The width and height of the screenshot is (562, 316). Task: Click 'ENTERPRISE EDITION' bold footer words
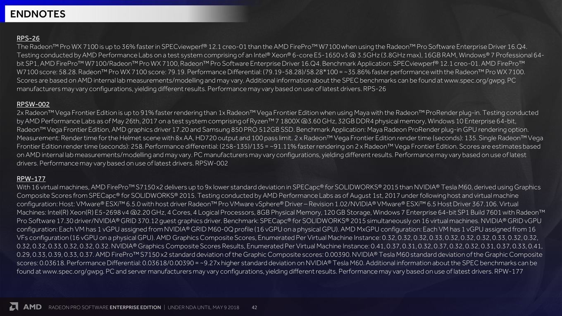pyautogui.click(x=136, y=307)
